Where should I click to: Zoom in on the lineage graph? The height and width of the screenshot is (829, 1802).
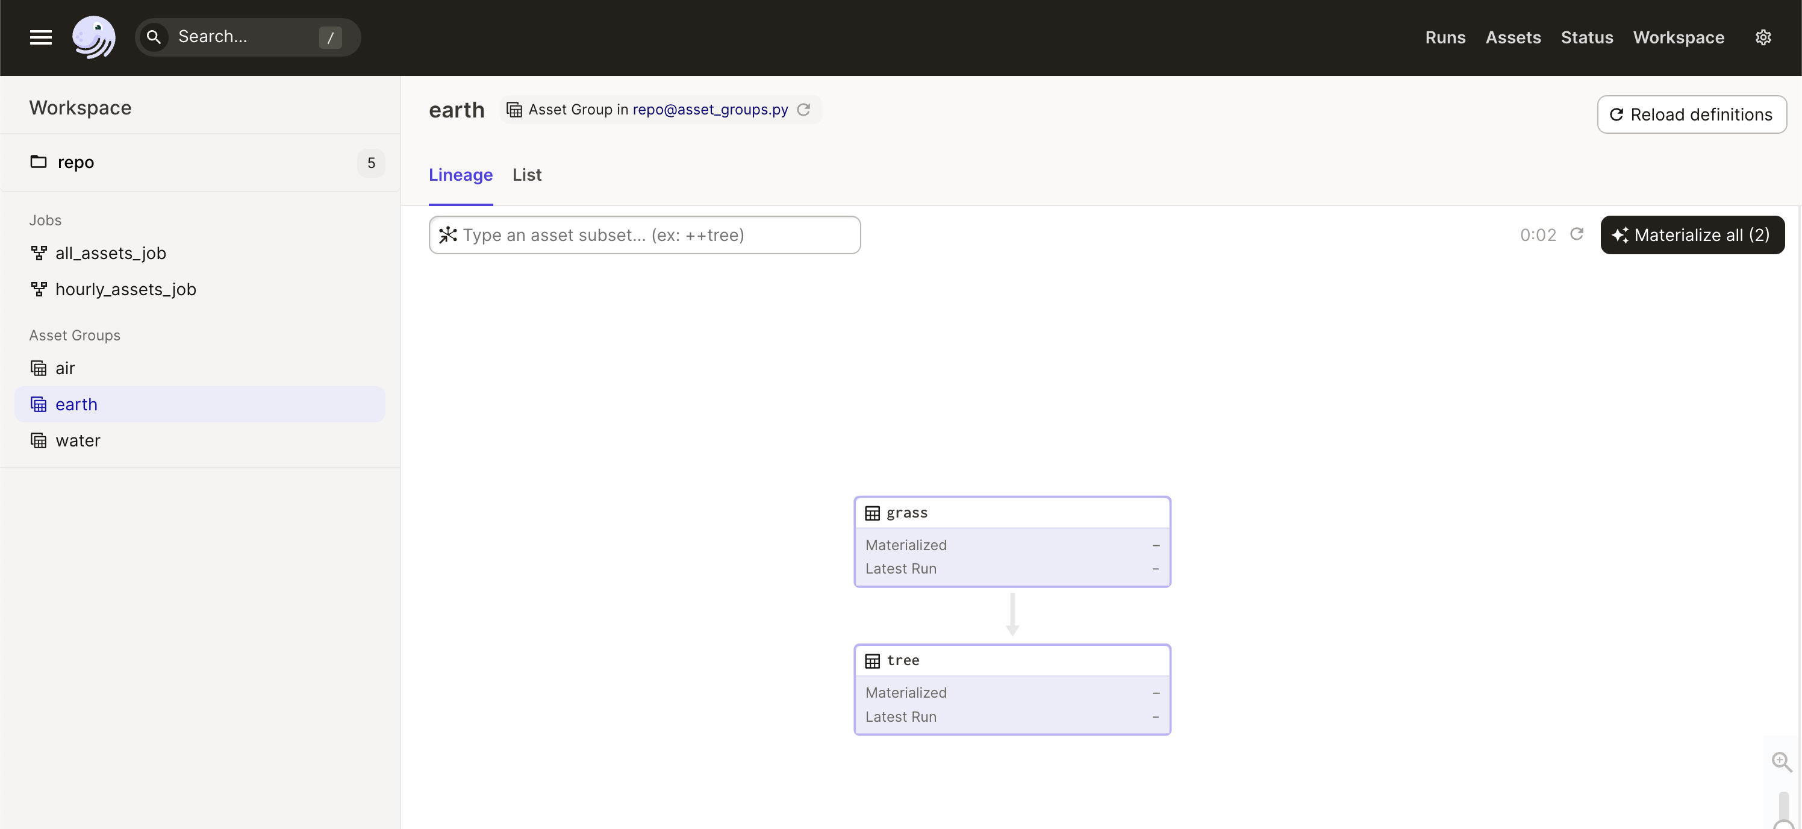tap(1781, 762)
